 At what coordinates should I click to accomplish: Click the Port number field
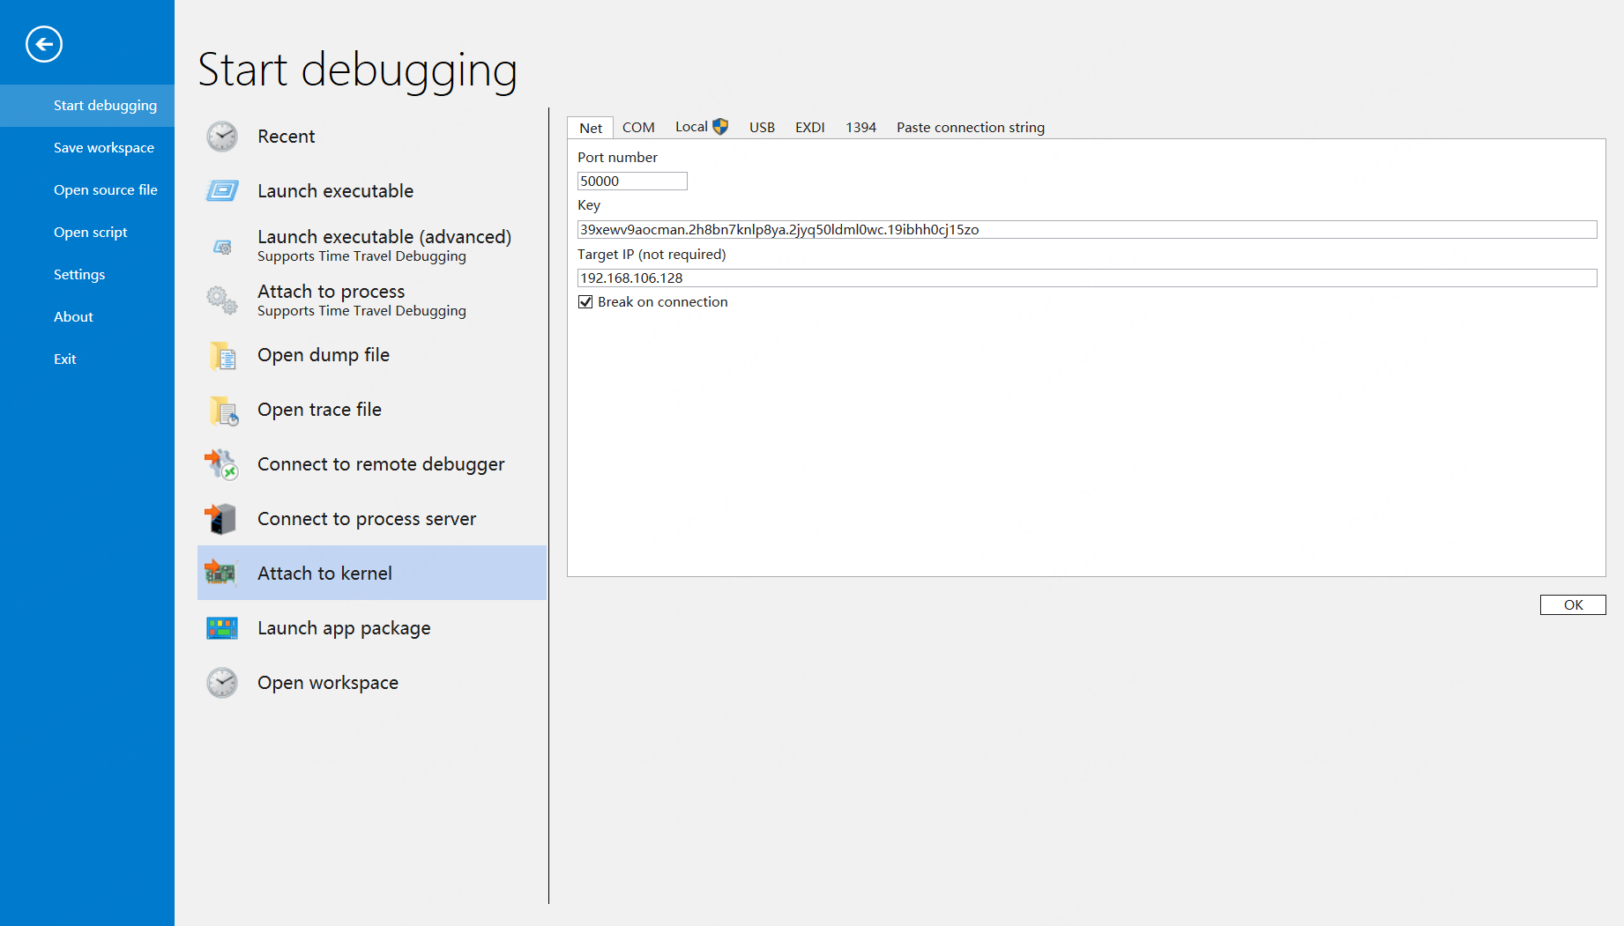(632, 181)
